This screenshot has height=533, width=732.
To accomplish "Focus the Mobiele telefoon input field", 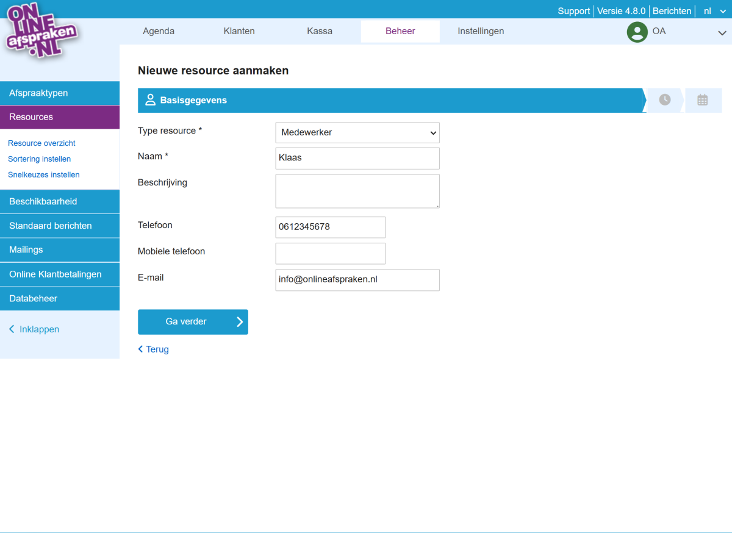I will coord(330,254).
